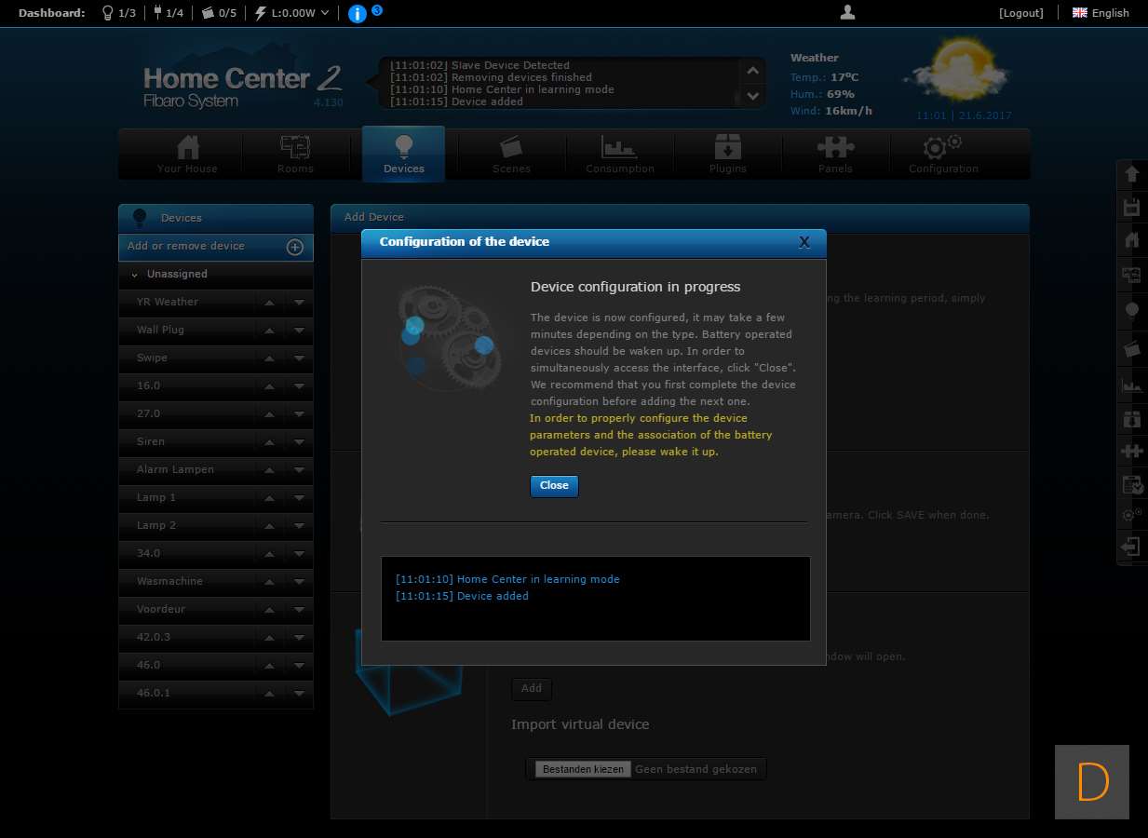Close the dialog with the X icon
1148x838 pixels.
tap(804, 242)
